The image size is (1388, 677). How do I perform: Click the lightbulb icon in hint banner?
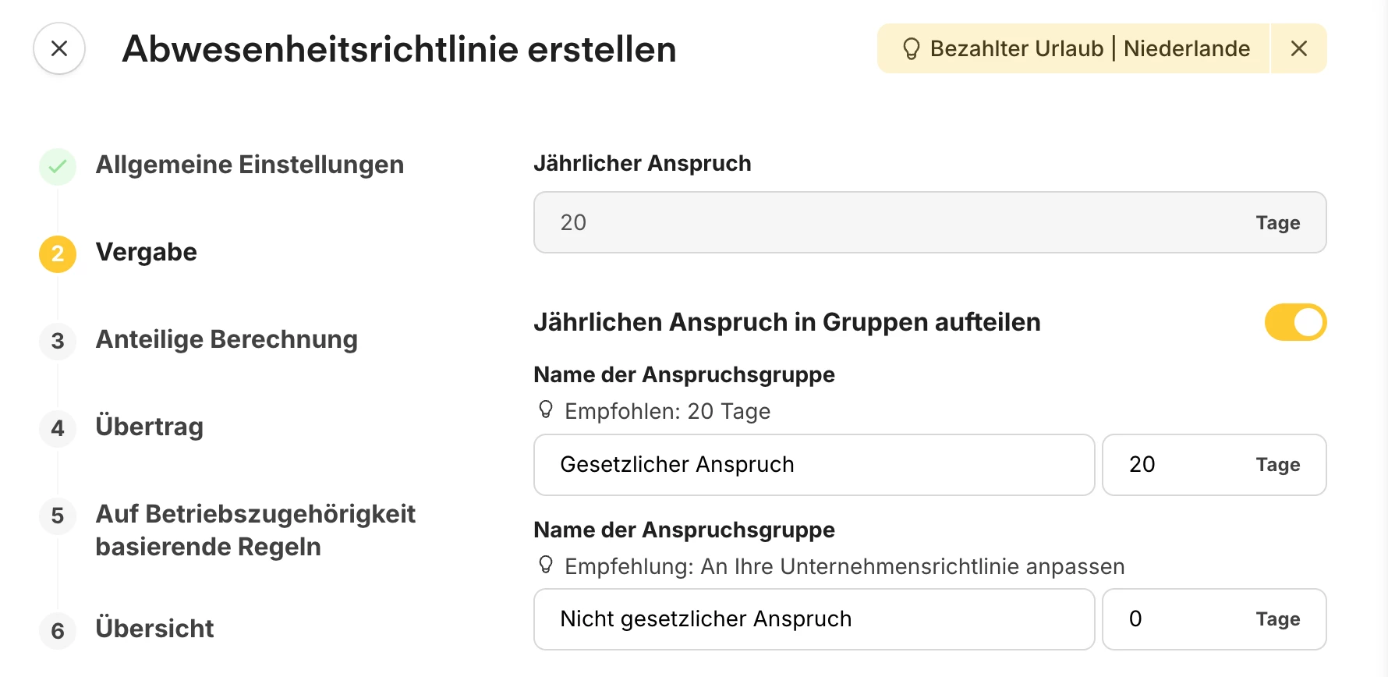(911, 49)
